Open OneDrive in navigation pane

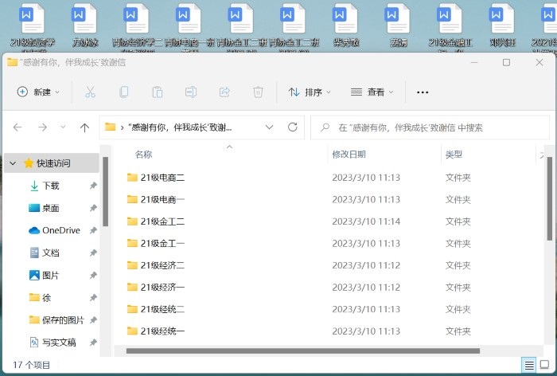(x=60, y=230)
